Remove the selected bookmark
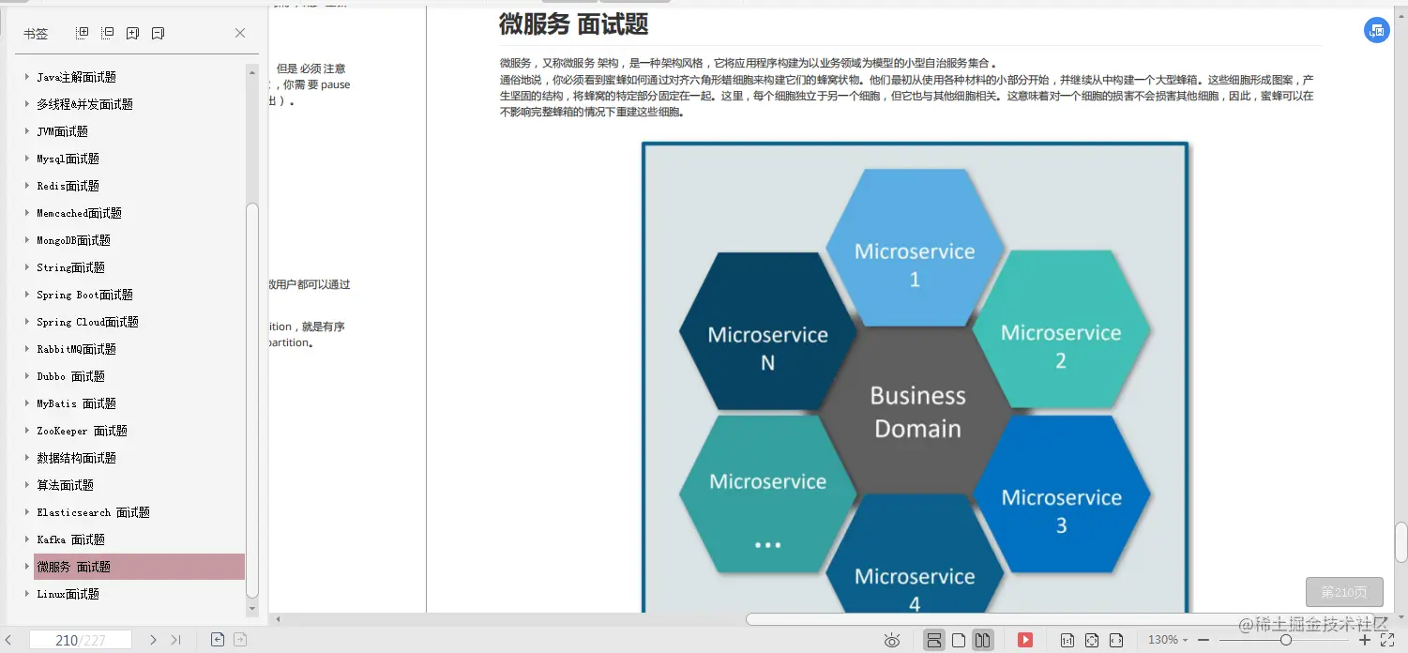Image resolution: width=1408 pixels, height=653 pixels. pyautogui.click(x=157, y=33)
